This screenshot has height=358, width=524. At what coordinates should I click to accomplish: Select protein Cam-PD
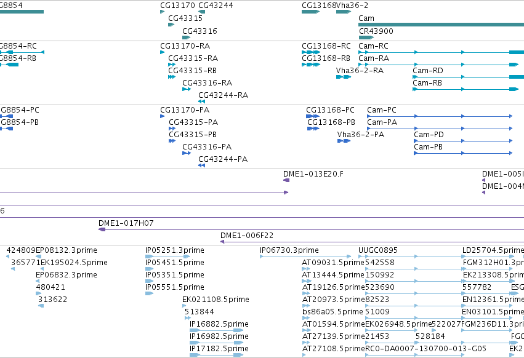point(463,141)
